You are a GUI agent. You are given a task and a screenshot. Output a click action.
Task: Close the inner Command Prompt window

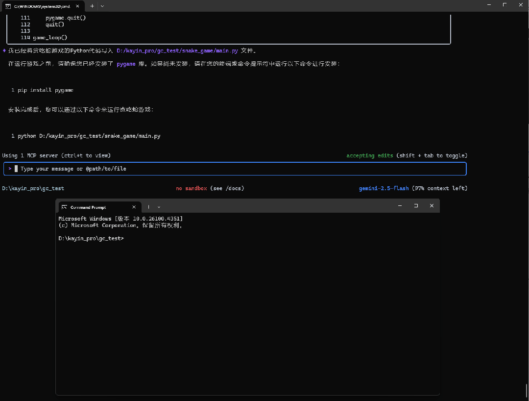click(432, 205)
